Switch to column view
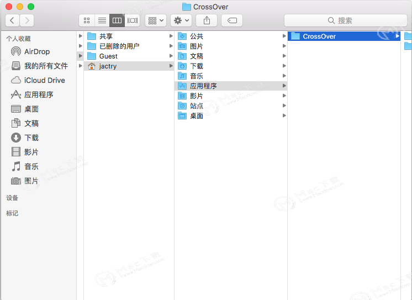412x300 pixels. (117, 20)
